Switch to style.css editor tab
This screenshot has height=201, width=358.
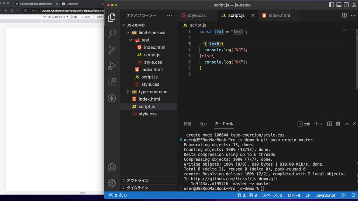[x=197, y=16]
